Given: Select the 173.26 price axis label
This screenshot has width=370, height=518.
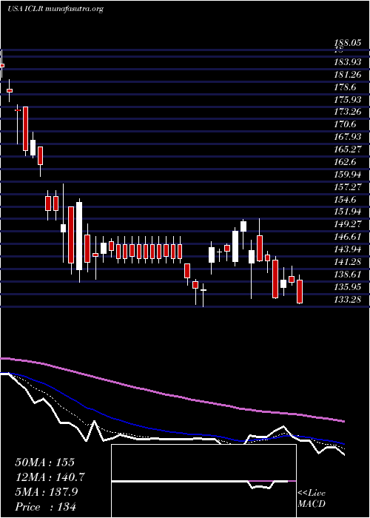Looking at the screenshot, I should tap(349, 112).
